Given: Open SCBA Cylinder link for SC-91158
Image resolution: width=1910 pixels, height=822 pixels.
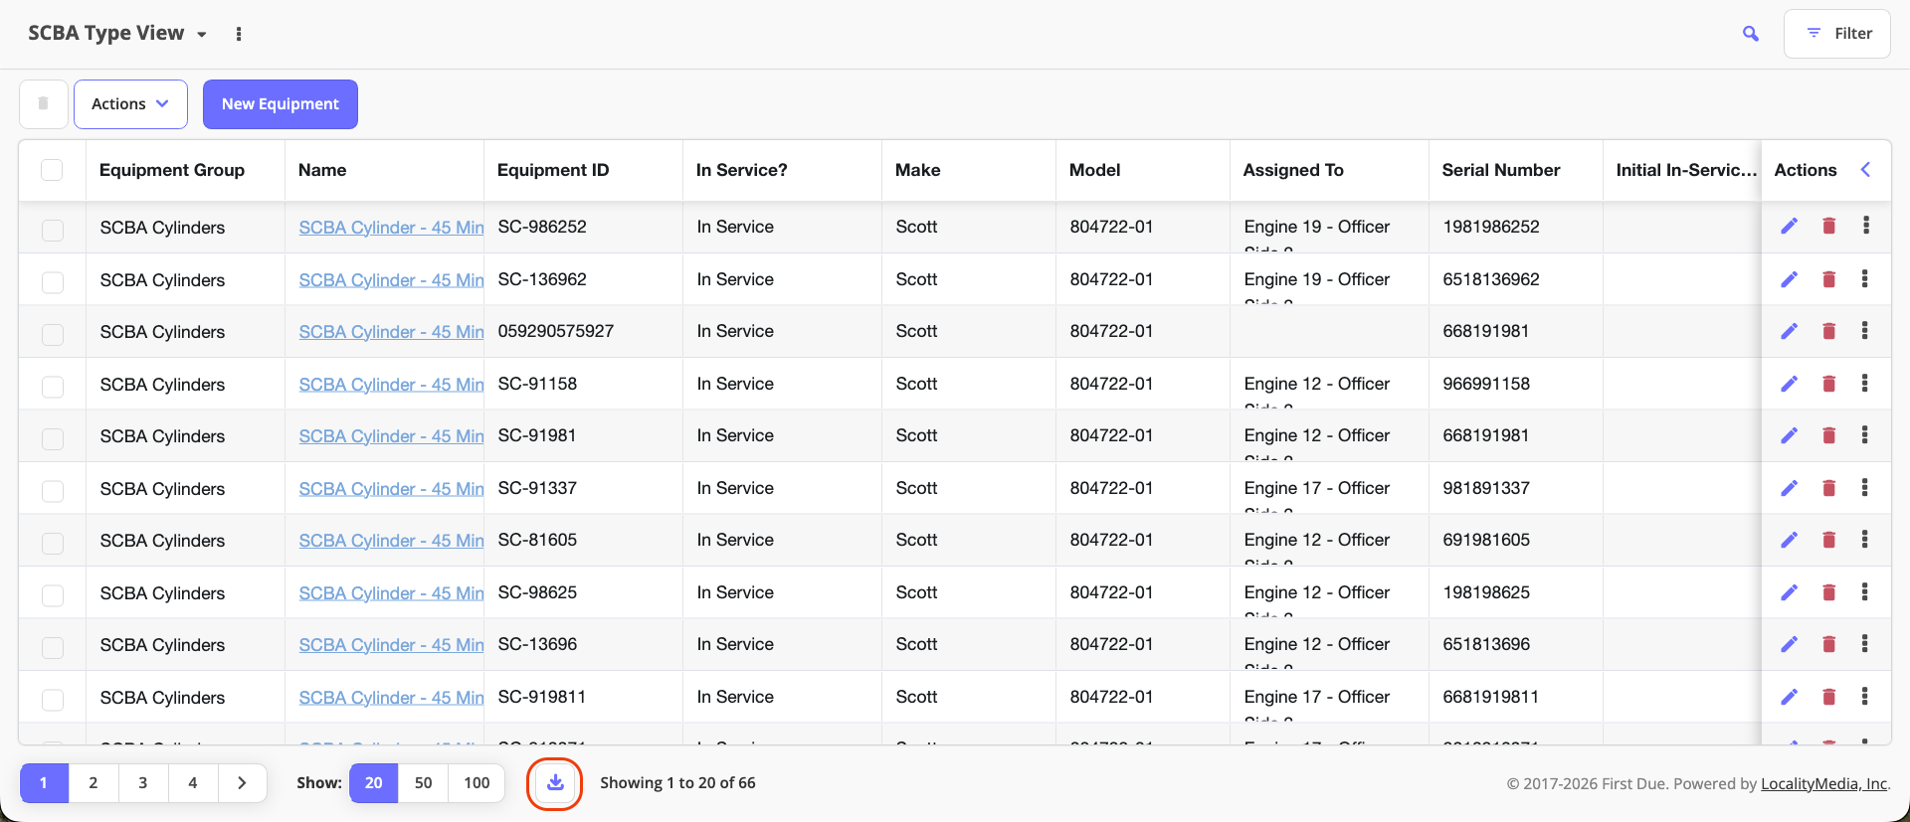Looking at the screenshot, I should [391, 385].
